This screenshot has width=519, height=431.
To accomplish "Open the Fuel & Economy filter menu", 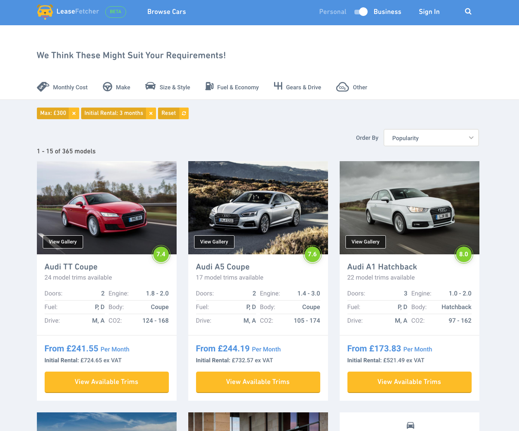I will [x=232, y=87].
